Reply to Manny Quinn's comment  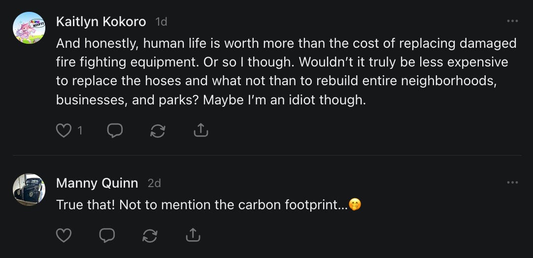click(107, 236)
